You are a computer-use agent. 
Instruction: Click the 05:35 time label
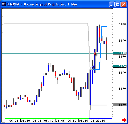pos(37,121)
